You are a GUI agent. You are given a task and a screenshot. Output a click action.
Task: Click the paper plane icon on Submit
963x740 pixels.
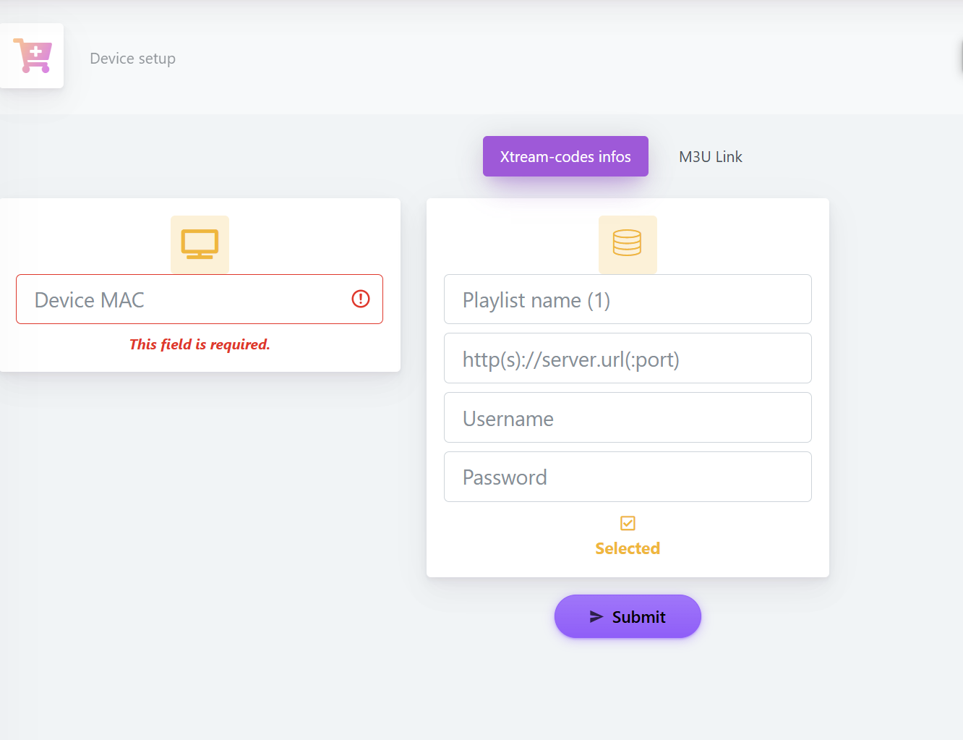(596, 616)
